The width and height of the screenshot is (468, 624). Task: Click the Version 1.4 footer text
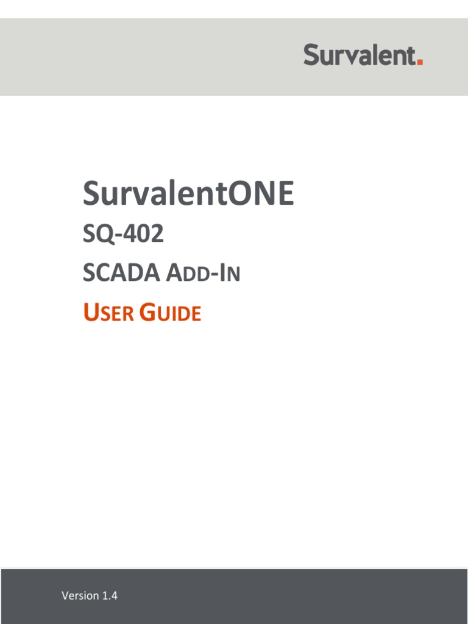point(90,595)
